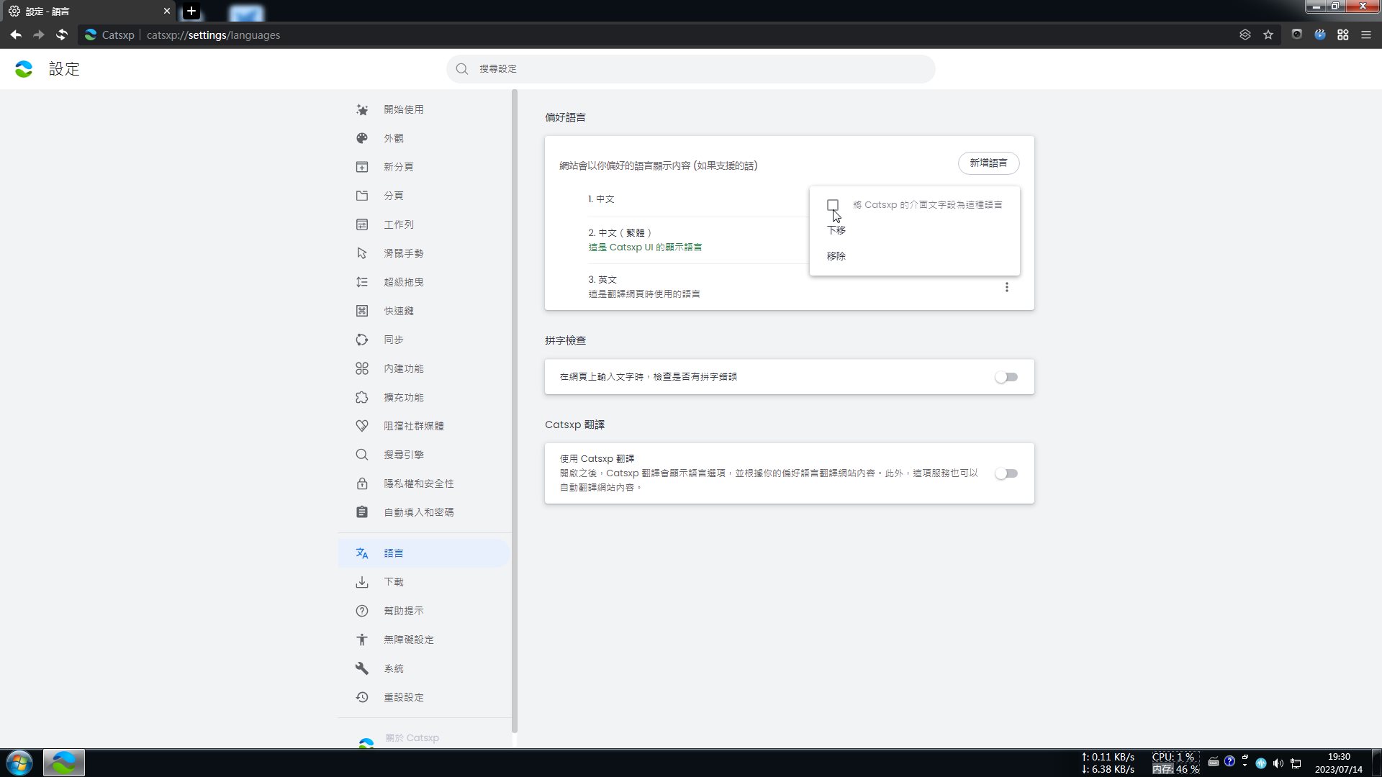Image resolution: width=1382 pixels, height=777 pixels.
Task: Click the volume speaker tray icon
Action: (1278, 763)
